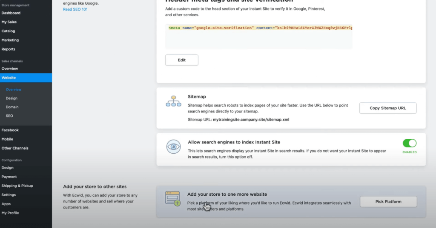Click 'Add your store to other sites' heading

(95, 186)
